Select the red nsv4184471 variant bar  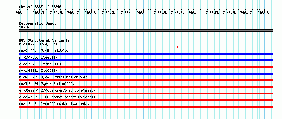click(146, 107)
